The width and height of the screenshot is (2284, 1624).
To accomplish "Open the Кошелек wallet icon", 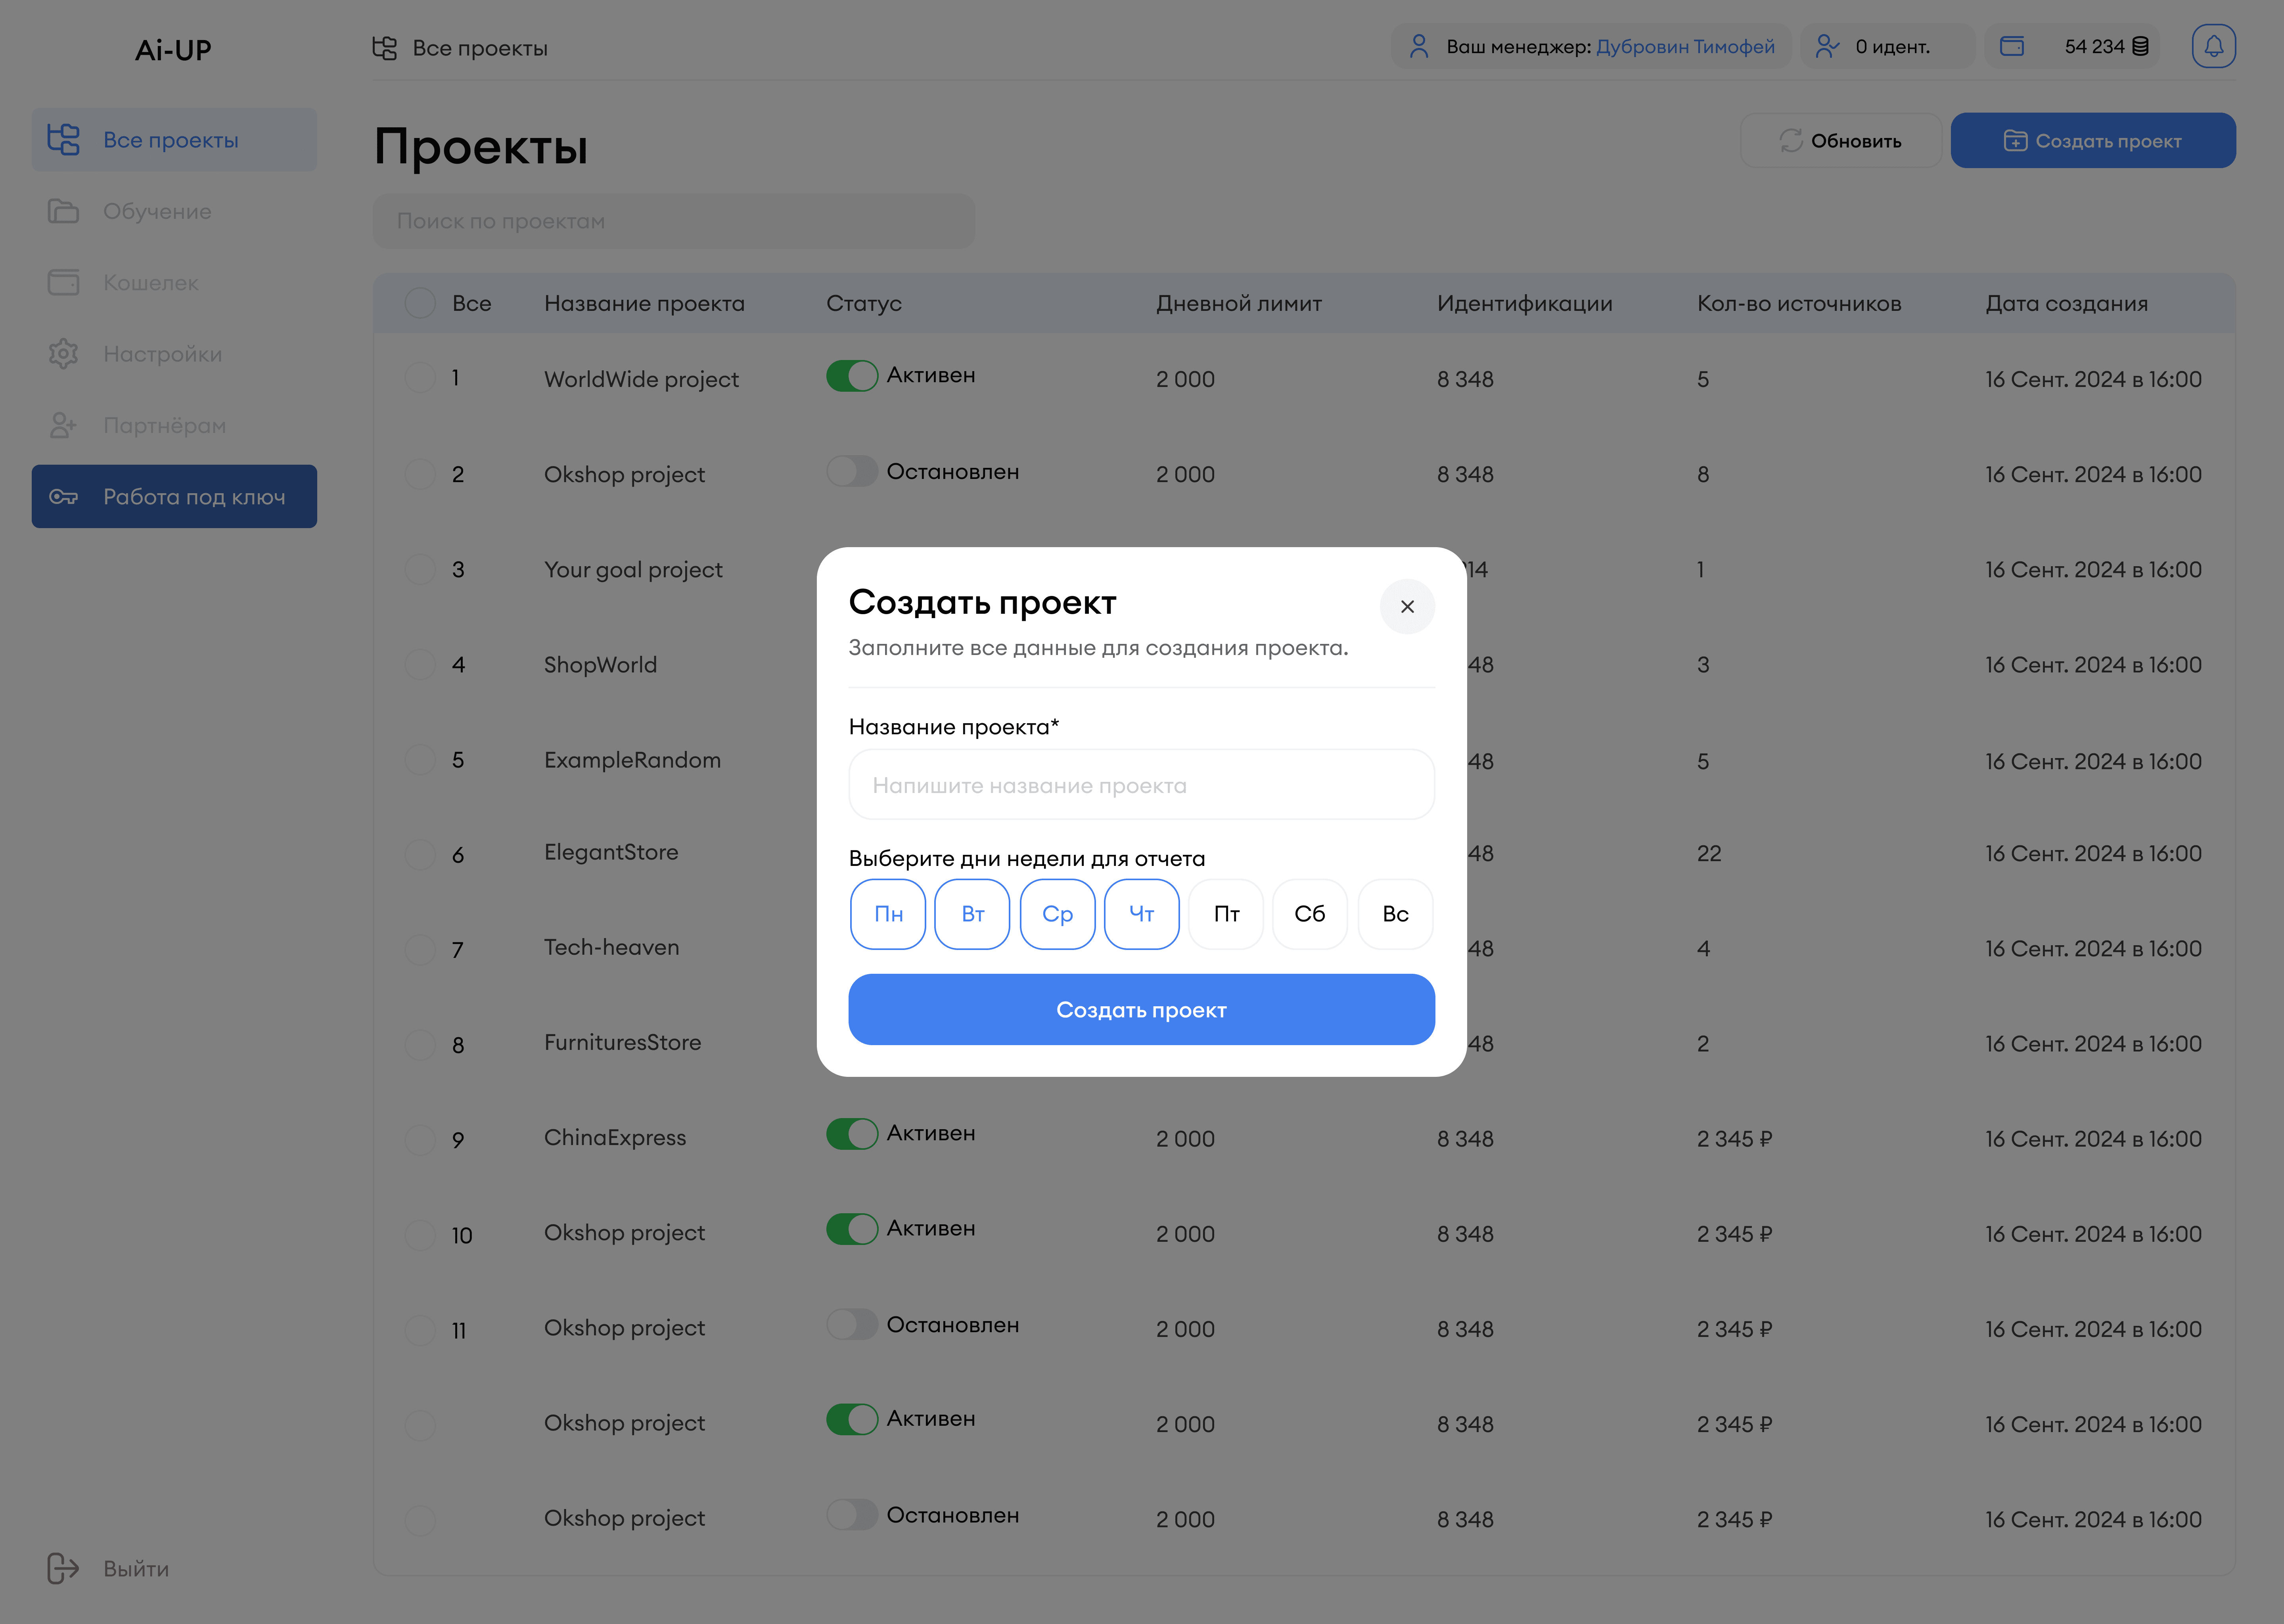I will [x=63, y=283].
